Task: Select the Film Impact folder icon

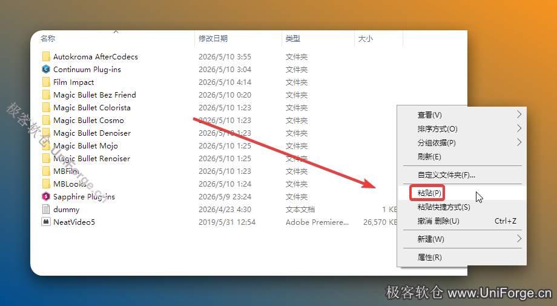Action: (46, 82)
